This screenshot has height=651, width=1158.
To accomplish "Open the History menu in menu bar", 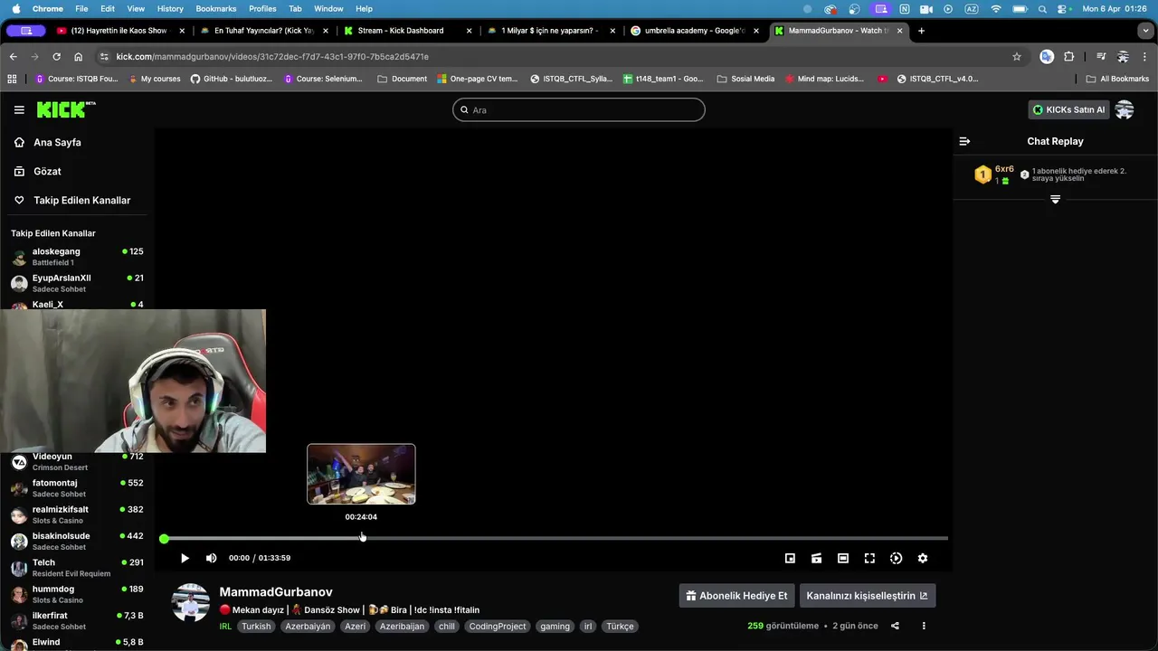I will 170,8.
